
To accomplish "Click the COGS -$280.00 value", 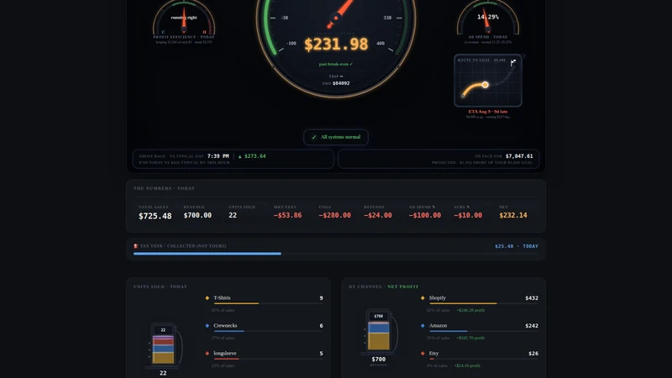I will click(334, 215).
